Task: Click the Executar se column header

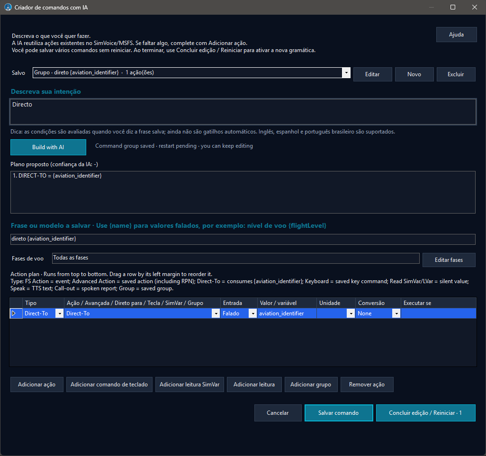Action: 438,303
